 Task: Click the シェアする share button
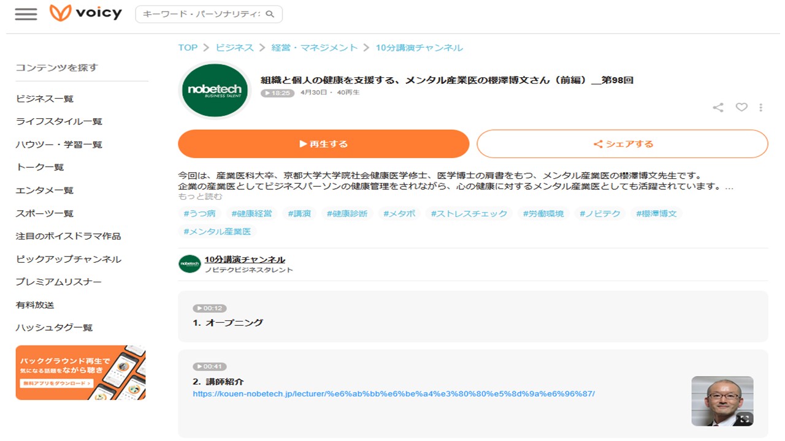622,144
